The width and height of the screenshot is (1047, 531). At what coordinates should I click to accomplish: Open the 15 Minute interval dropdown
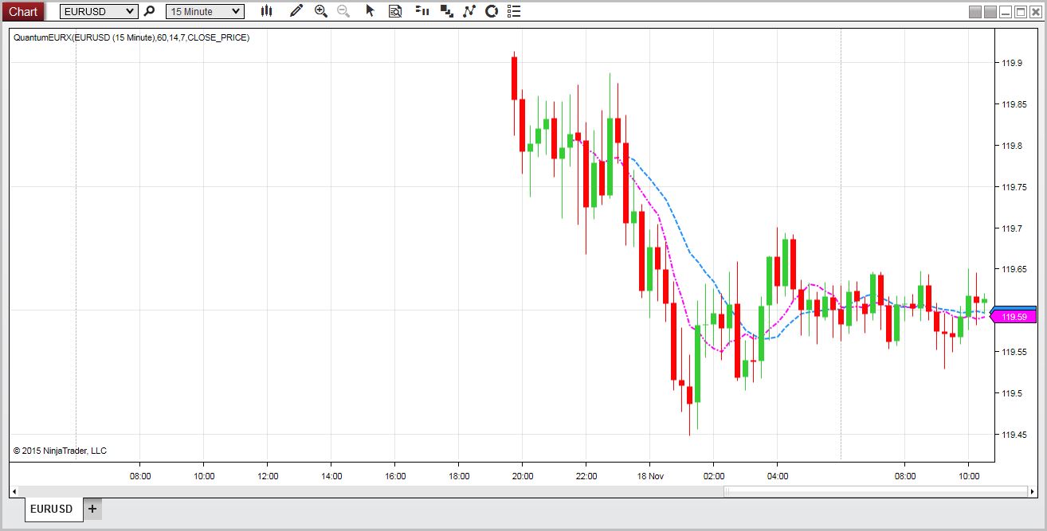coord(205,11)
